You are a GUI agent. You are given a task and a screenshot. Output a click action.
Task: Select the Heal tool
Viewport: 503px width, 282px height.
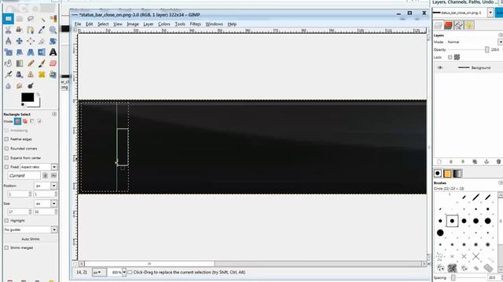[x=42, y=74]
